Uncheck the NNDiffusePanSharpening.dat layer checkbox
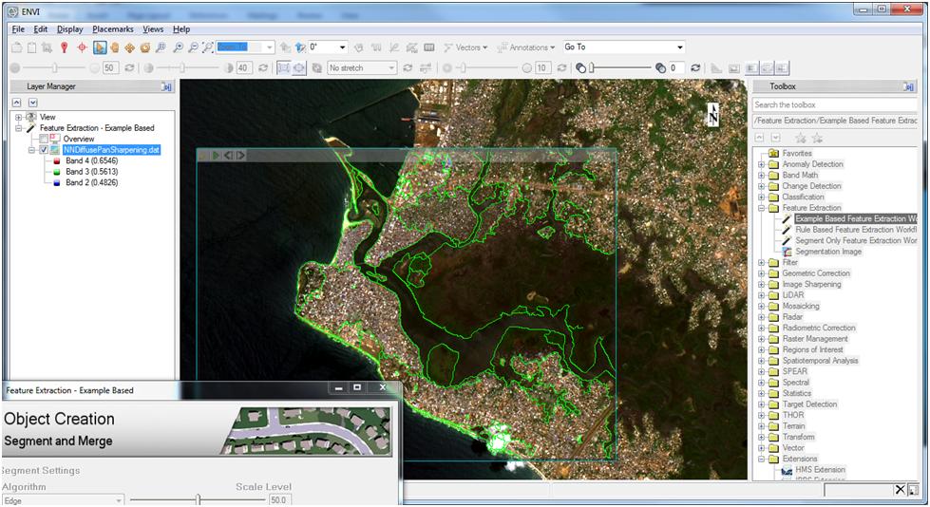Image resolution: width=930 pixels, height=507 pixels. pyautogui.click(x=44, y=150)
